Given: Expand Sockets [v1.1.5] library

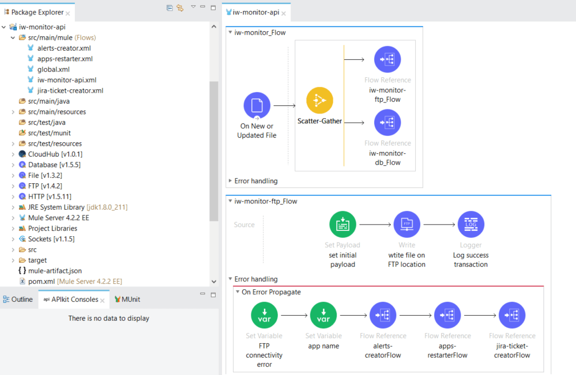Looking at the screenshot, I should (x=13, y=240).
